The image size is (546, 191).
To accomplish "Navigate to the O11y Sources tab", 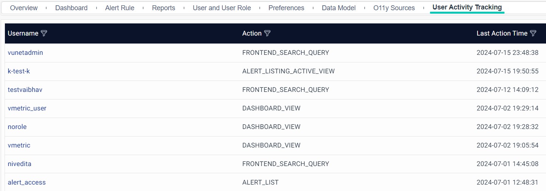I will click(394, 8).
